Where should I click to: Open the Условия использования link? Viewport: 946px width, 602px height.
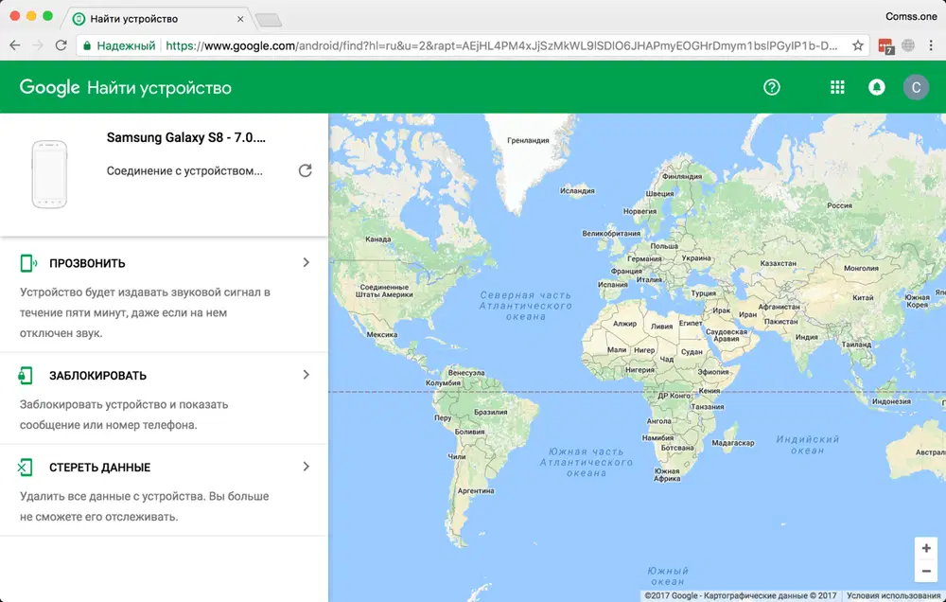(893, 596)
